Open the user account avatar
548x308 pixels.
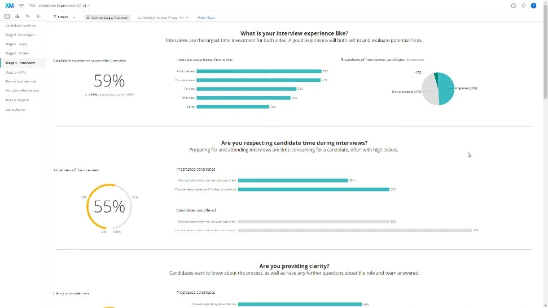[533, 5]
